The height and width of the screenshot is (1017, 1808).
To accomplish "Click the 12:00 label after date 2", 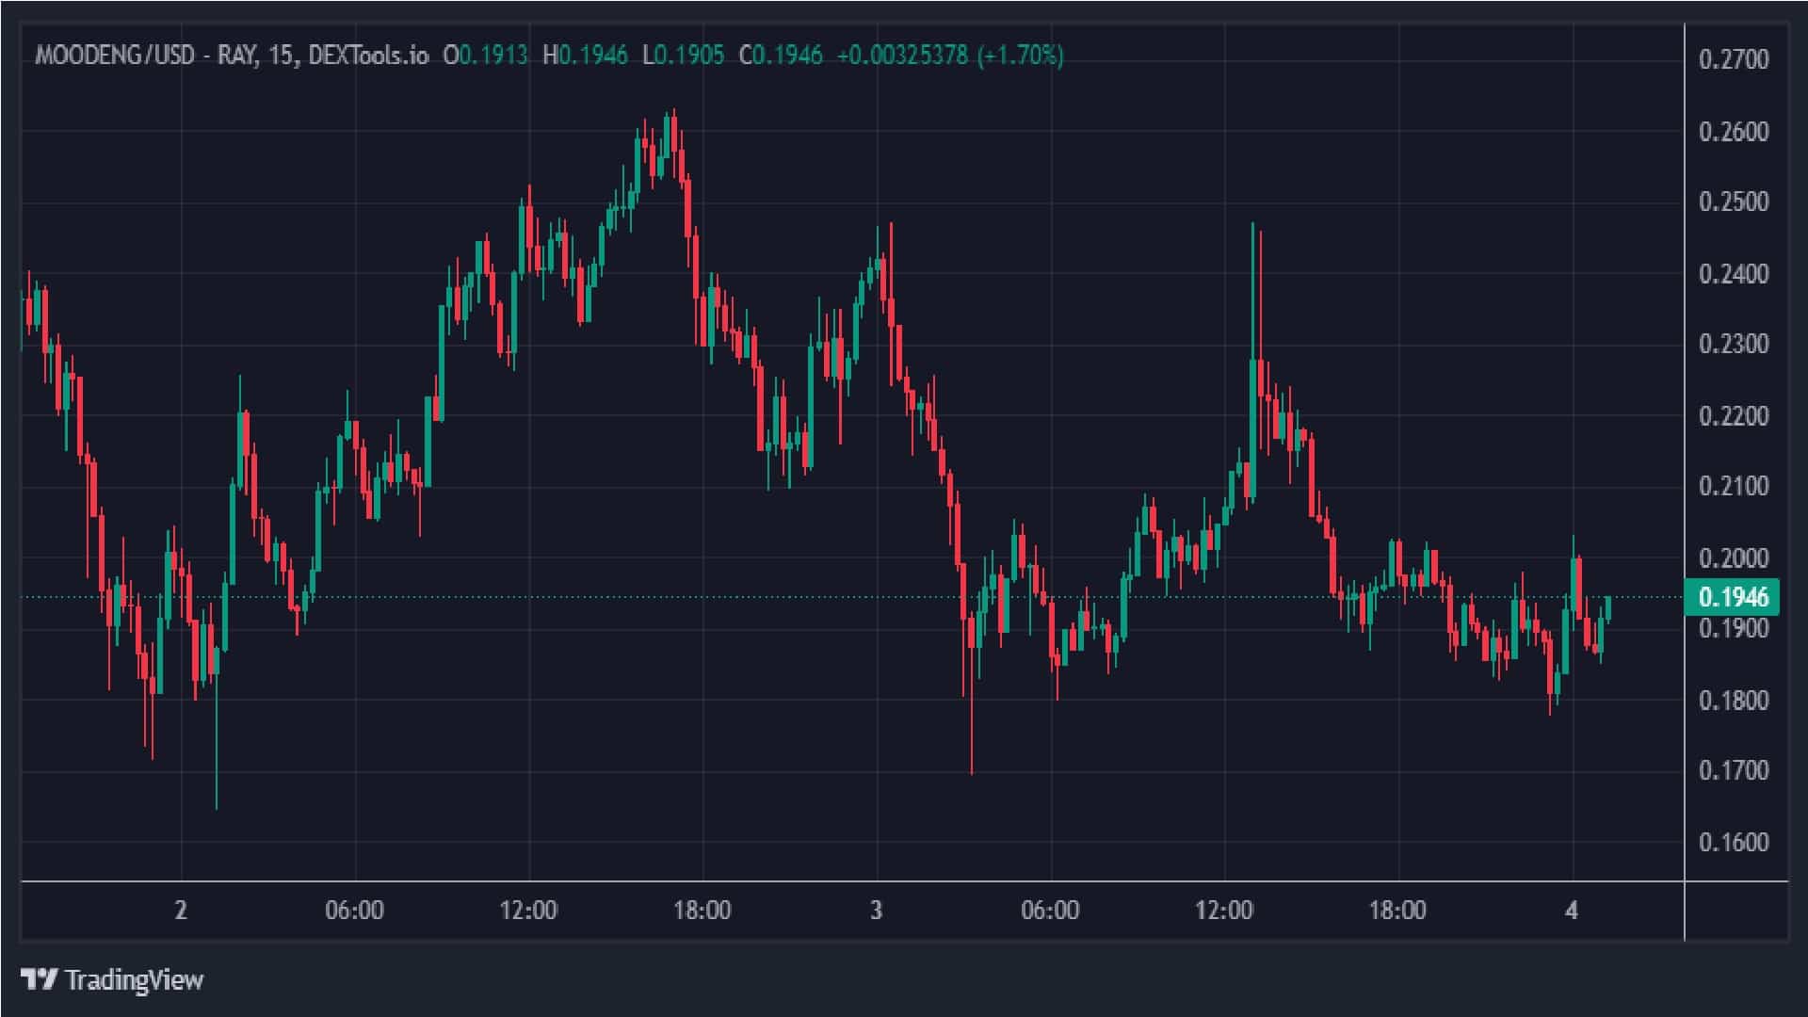I will coord(528,911).
